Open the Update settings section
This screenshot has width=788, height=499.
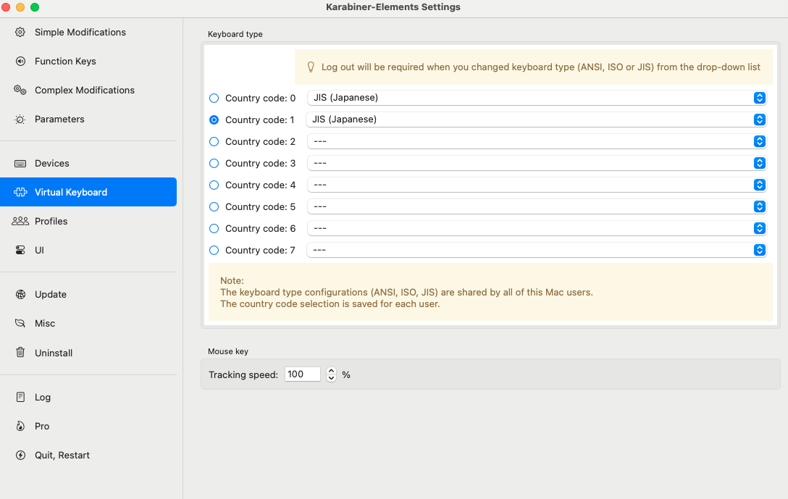[50, 295]
